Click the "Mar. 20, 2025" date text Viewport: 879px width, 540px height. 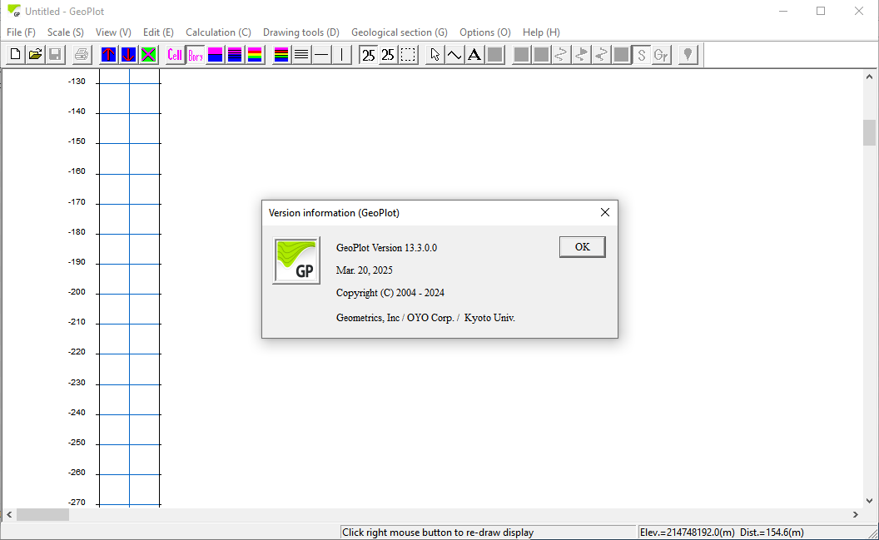pyautogui.click(x=365, y=270)
